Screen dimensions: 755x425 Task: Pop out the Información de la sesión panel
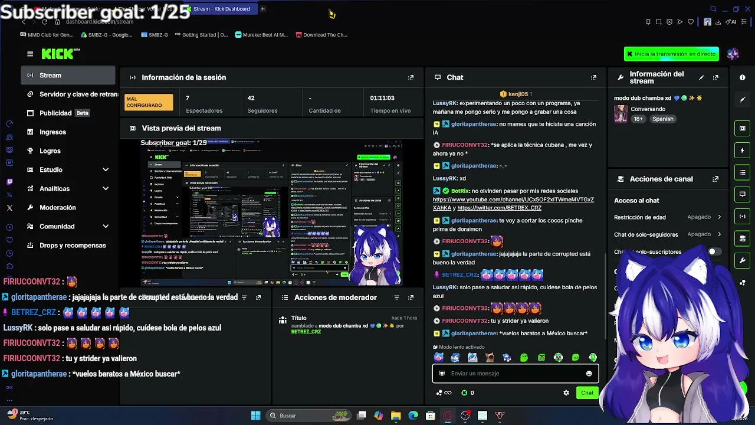coord(411,77)
